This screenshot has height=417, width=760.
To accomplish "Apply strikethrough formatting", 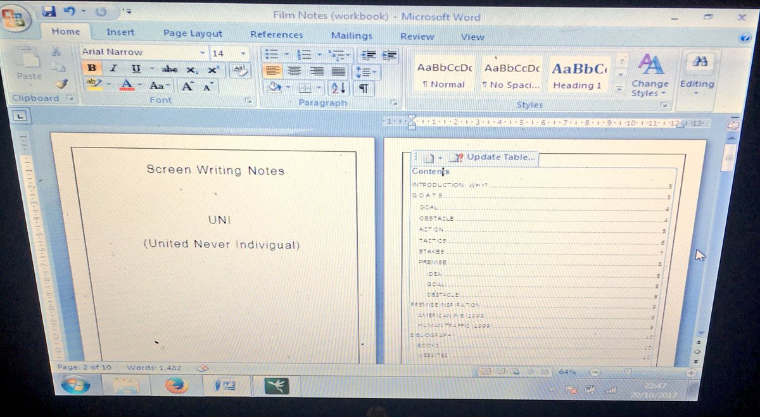I will [x=170, y=68].
